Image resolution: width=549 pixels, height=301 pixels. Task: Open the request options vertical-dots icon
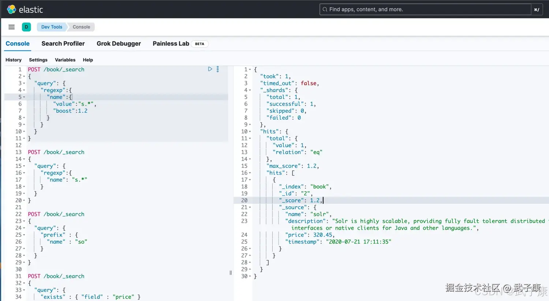pyautogui.click(x=218, y=69)
